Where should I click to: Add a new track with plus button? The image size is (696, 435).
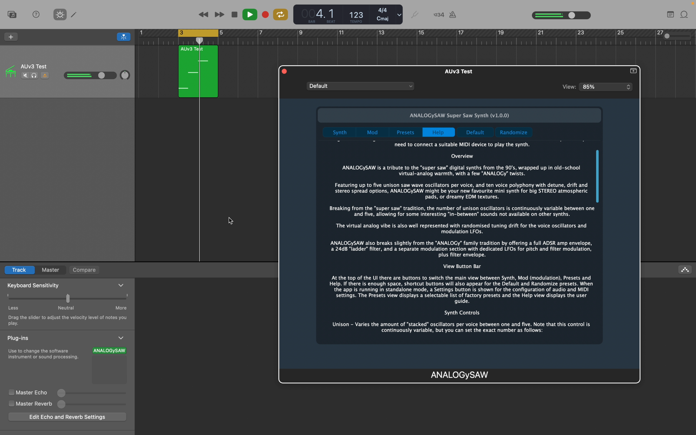(11, 37)
